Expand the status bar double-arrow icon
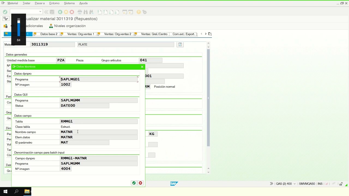The image size is (349, 196). [x=271, y=184]
